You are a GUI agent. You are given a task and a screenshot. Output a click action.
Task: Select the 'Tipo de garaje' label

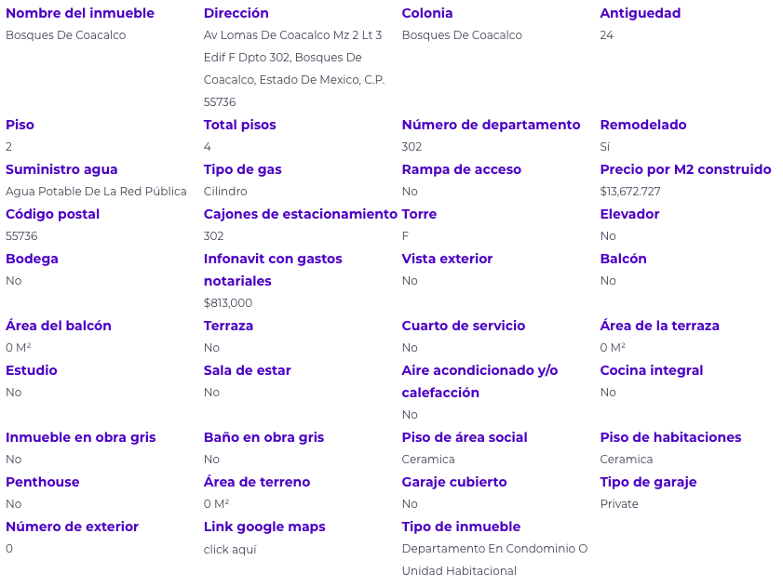pos(648,482)
